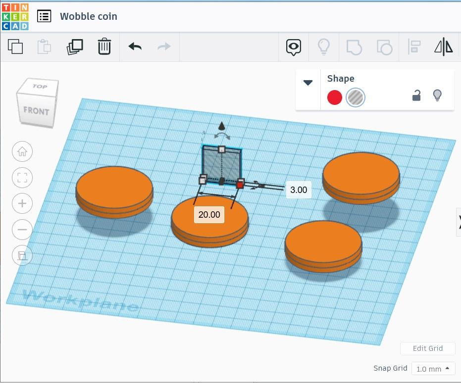Click the top white height handle
This screenshot has height=383, width=461.
(222, 149)
